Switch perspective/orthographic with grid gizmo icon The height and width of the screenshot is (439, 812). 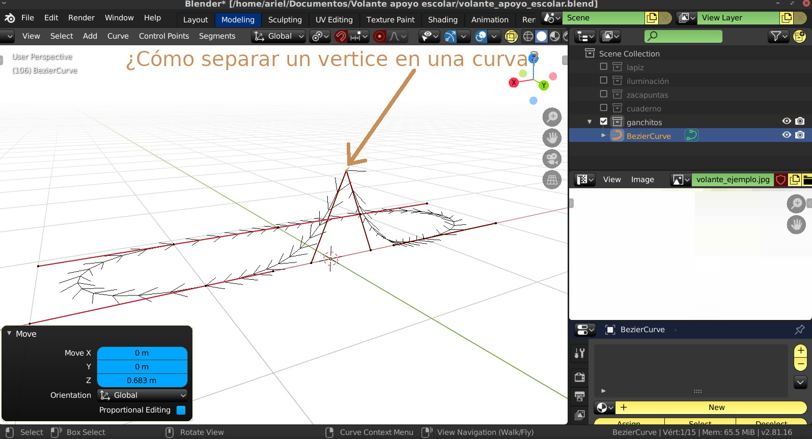coord(552,180)
